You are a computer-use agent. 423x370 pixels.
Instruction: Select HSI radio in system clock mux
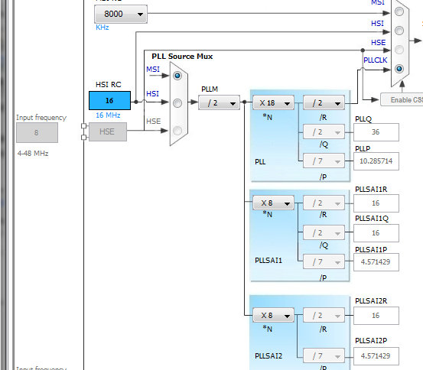(x=399, y=31)
